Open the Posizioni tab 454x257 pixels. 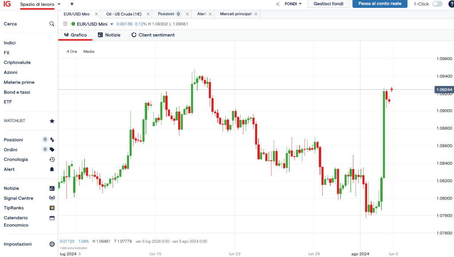pos(166,14)
